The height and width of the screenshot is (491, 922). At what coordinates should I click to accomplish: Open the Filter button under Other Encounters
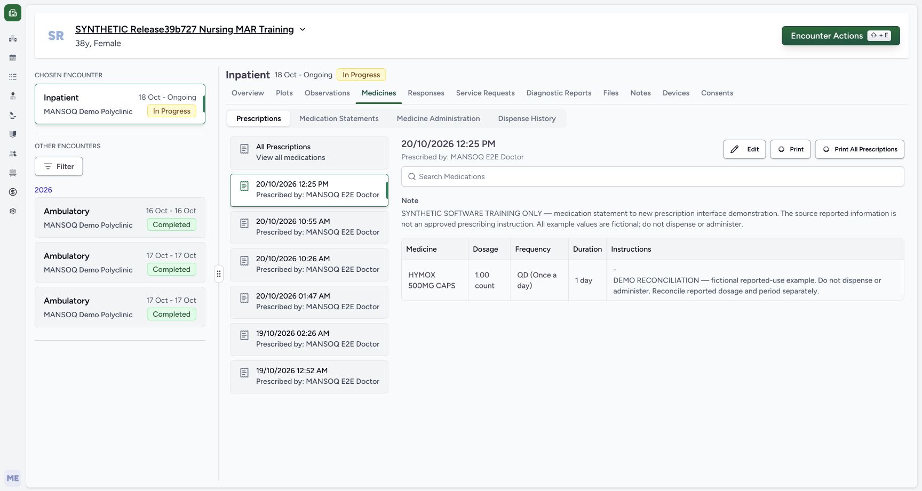pos(59,166)
